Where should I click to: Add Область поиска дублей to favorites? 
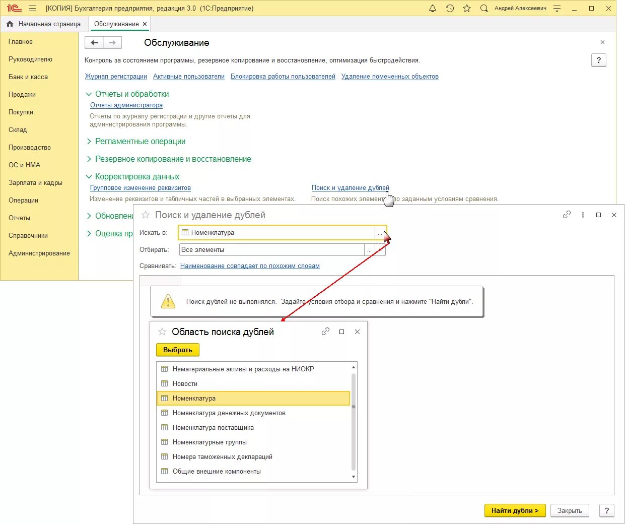pyautogui.click(x=162, y=332)
